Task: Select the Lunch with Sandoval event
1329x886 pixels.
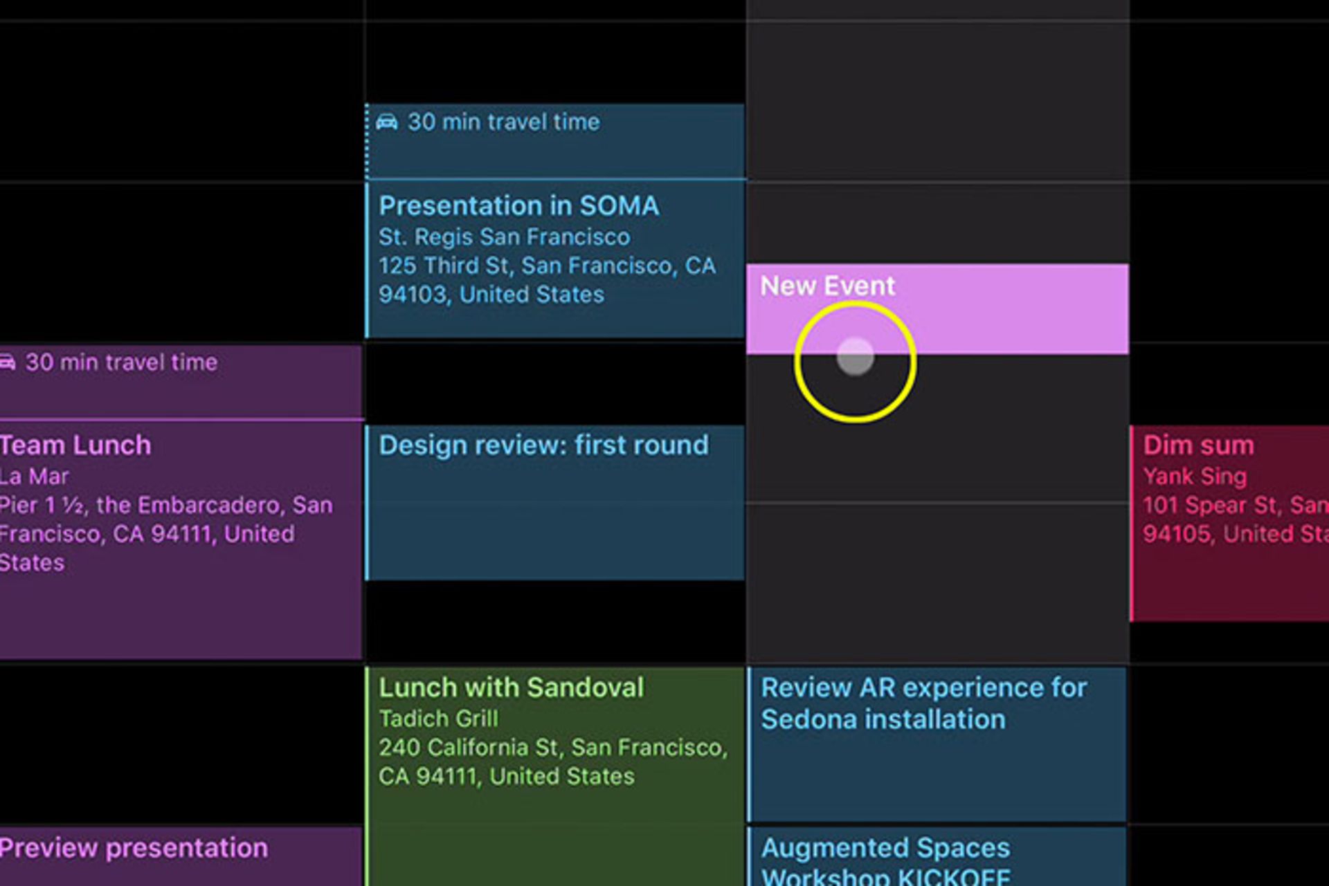Action: 555,776
